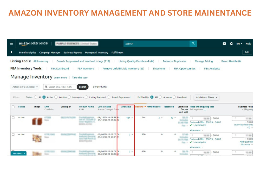
Task: Click the Edit bookmarks button
Action: (x=247, y=52)
